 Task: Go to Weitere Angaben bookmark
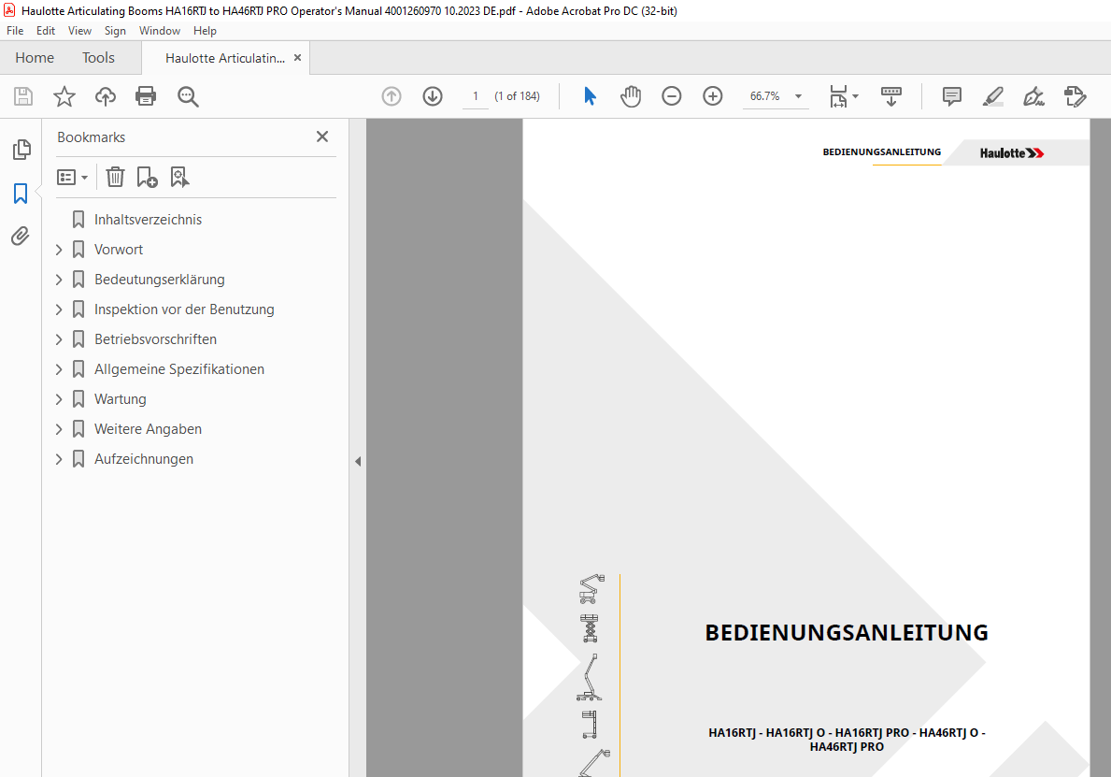click(x=148, y=429)
